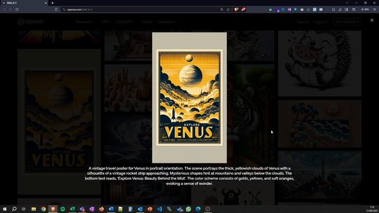This screenshot has height=213, width=379.
Task: Click the Venus poster prompt description text
Action: point(189,176)
